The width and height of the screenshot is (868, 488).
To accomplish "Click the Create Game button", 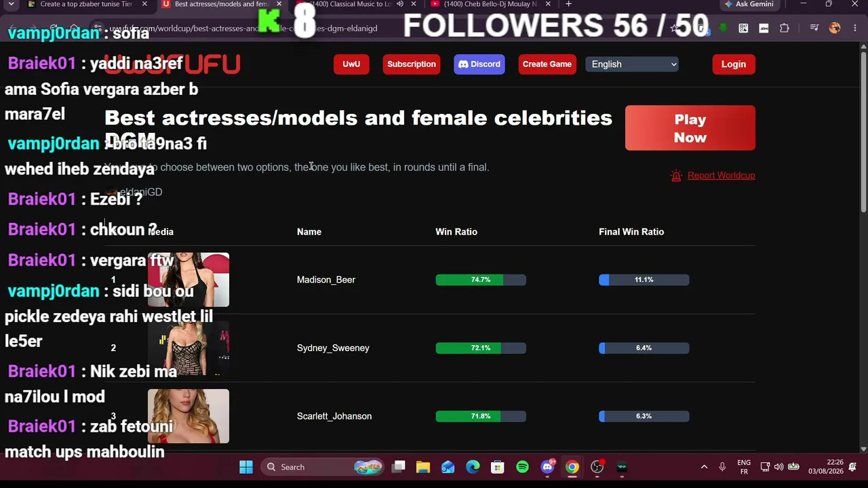I will (547, 64).
